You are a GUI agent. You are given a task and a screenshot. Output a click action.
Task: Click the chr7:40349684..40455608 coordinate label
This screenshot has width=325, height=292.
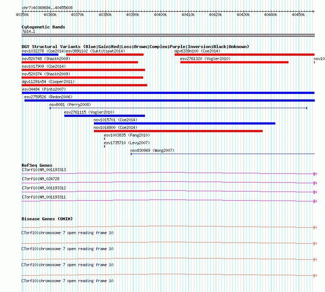[x=47, y=8]
